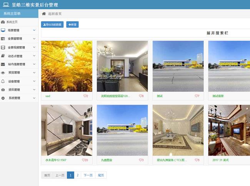Click the home icon beside 返回首页

pyautogui.click(x=44, y=13)
